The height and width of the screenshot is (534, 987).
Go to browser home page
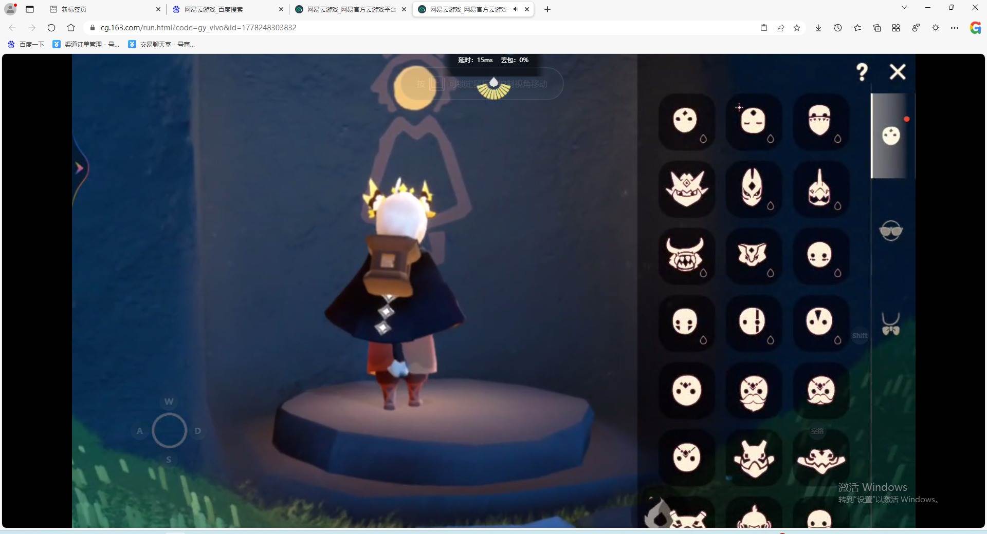[71, 28]
